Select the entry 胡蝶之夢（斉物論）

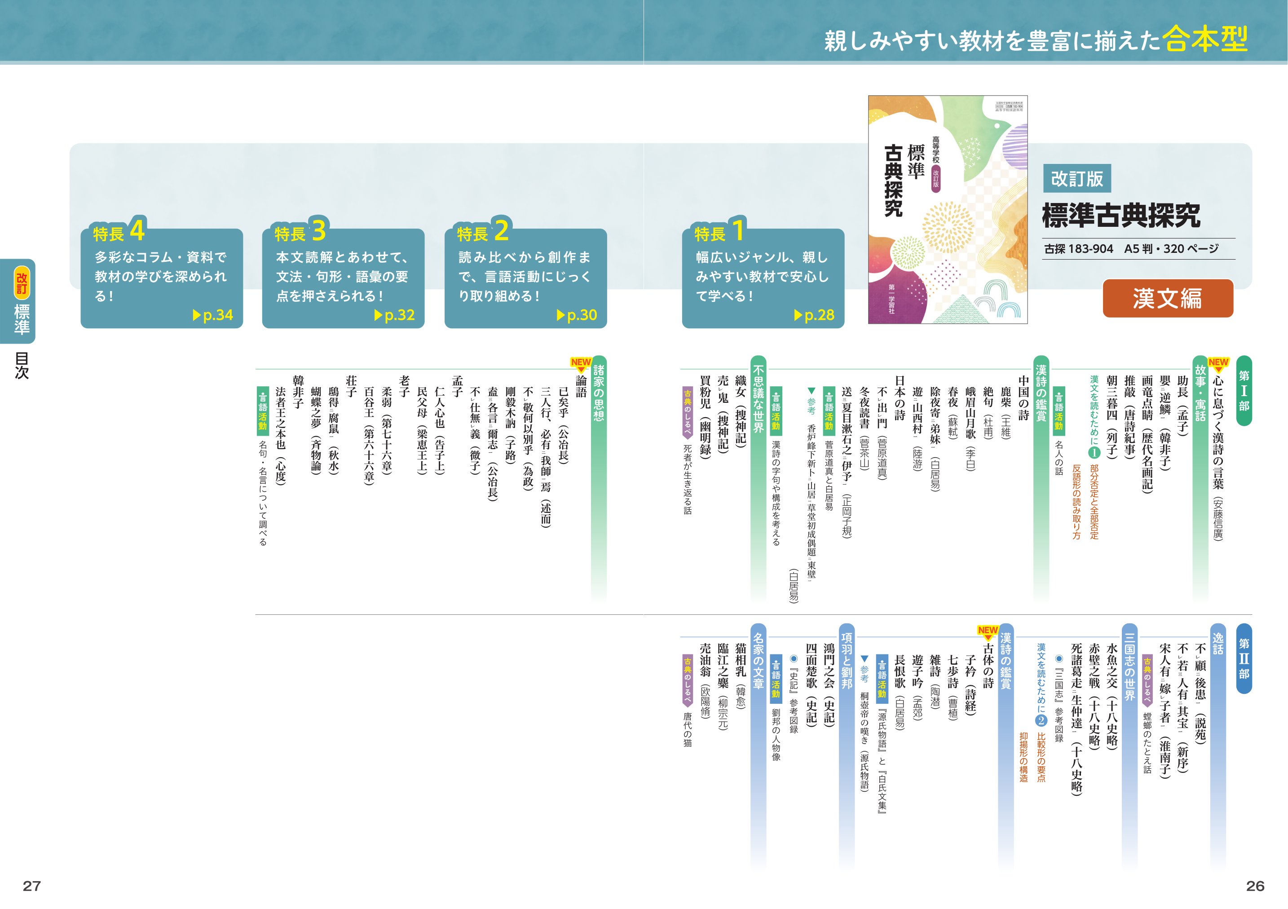point(315,430)
